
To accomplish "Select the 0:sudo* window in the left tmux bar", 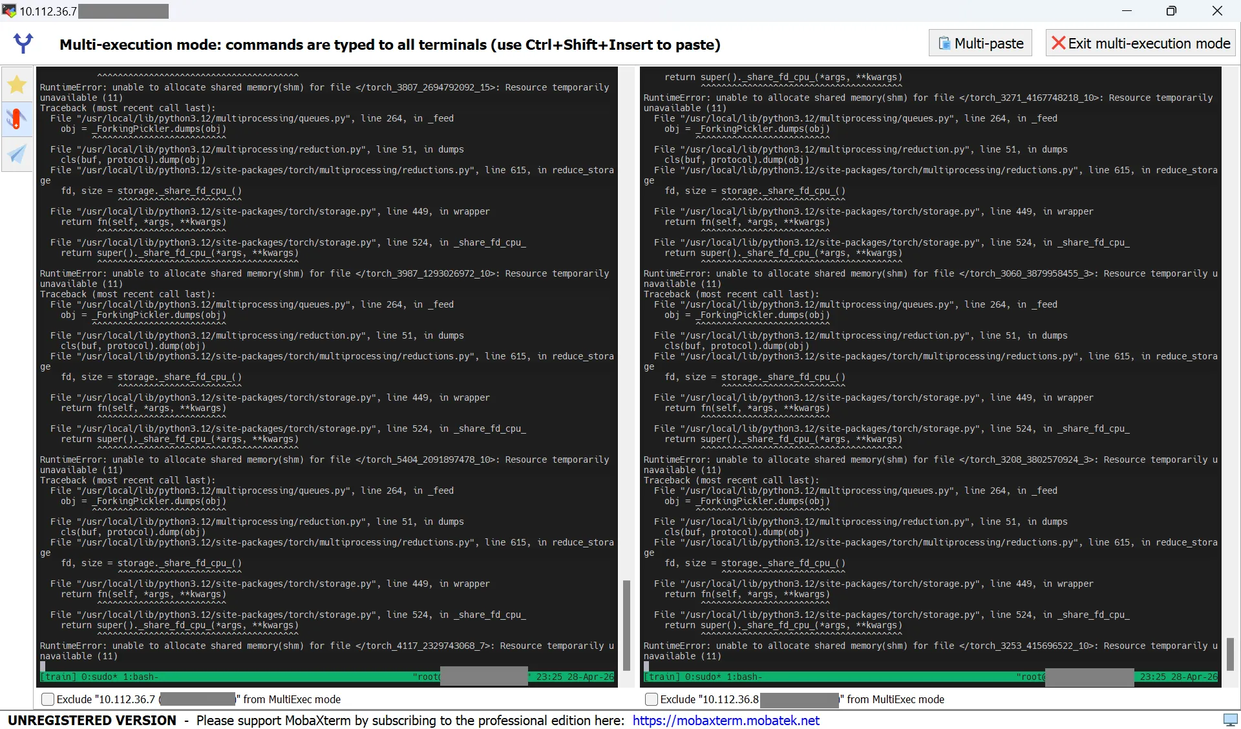I will click(99, 677).
